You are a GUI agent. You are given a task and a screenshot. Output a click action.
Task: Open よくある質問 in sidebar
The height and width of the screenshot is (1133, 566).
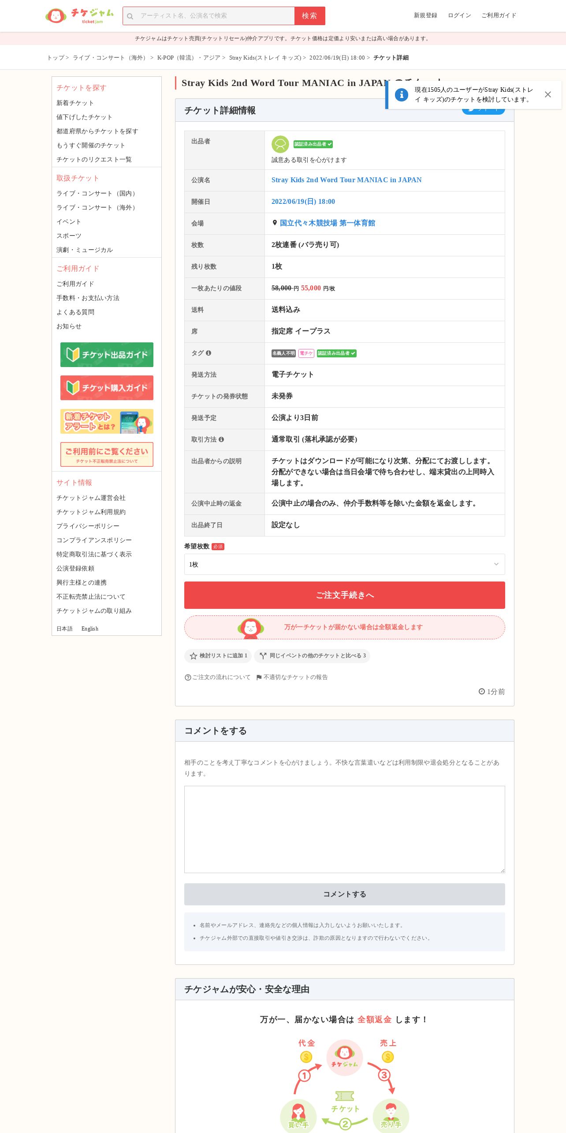click(75, 312)
